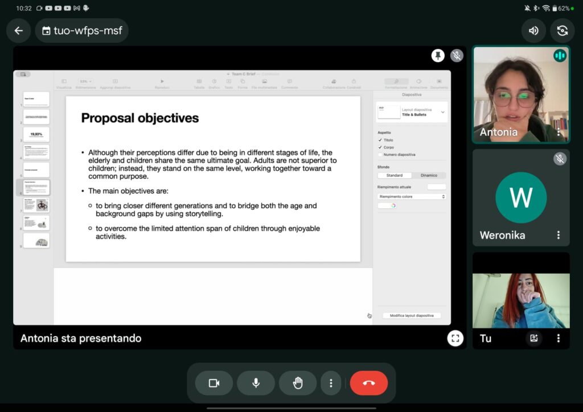Viewport: 583px width, 412px height.
Task: Toggle the camera in the call bar
Action: [214, 383]
